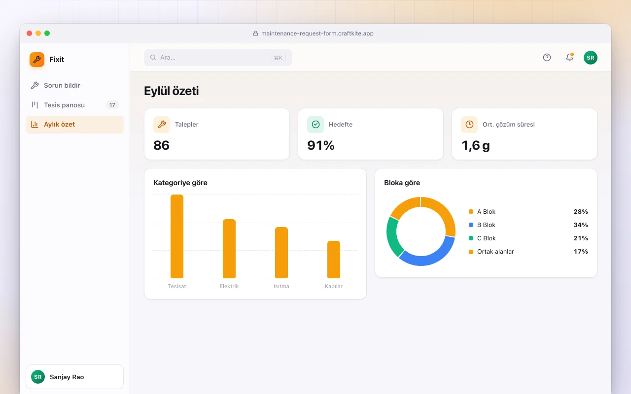Click the Eylül özeti heading
The image size is (631, 394).
pos(171,91)
